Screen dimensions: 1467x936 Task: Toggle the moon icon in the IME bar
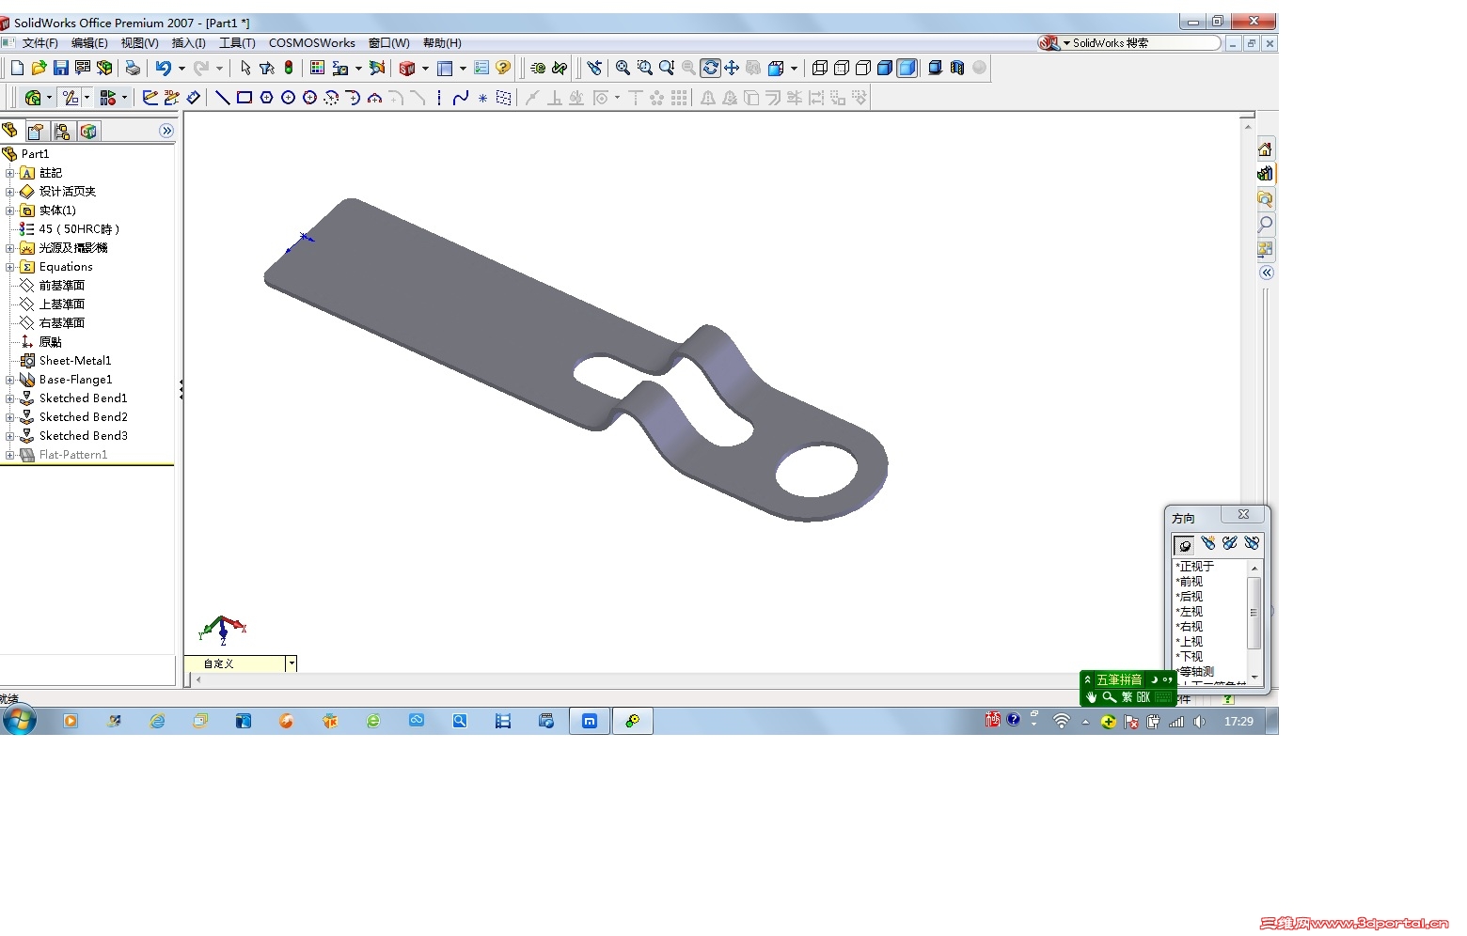click(x=1154, y=679)
